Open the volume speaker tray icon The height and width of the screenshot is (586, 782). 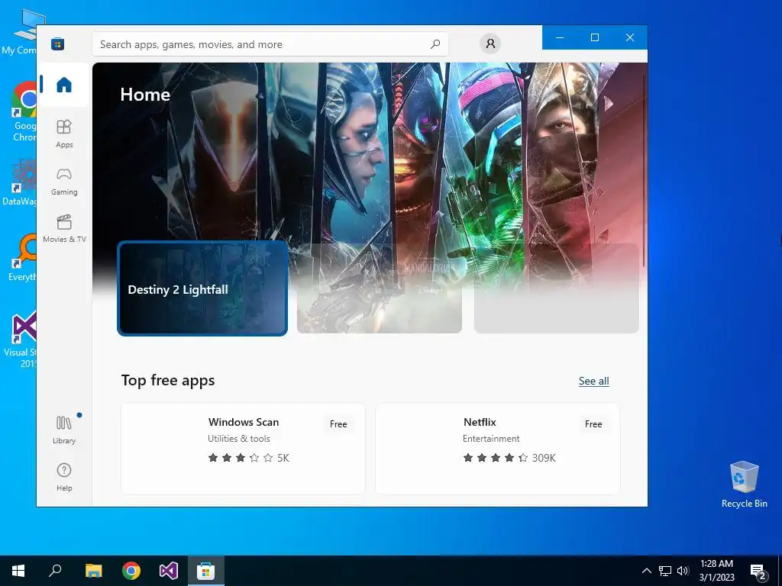(683, 571)
